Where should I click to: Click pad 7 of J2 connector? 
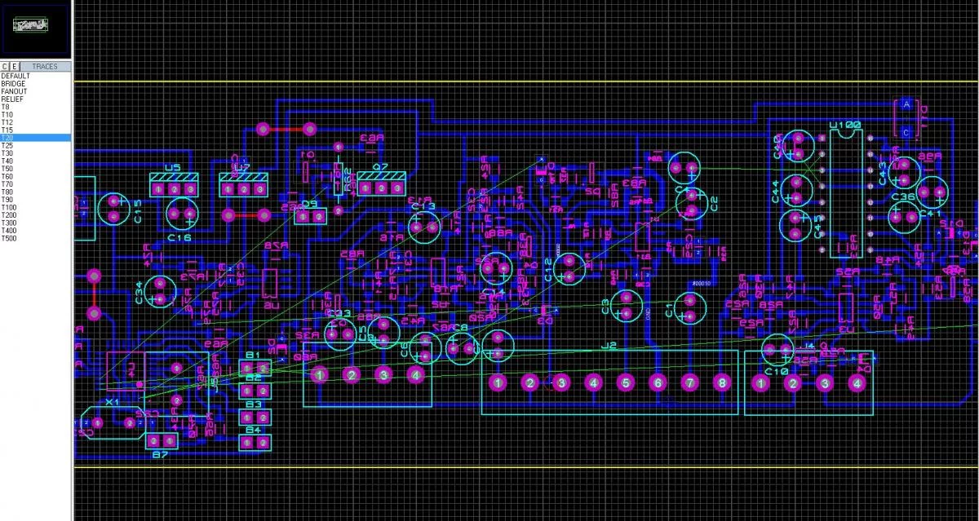click(689, 382)
